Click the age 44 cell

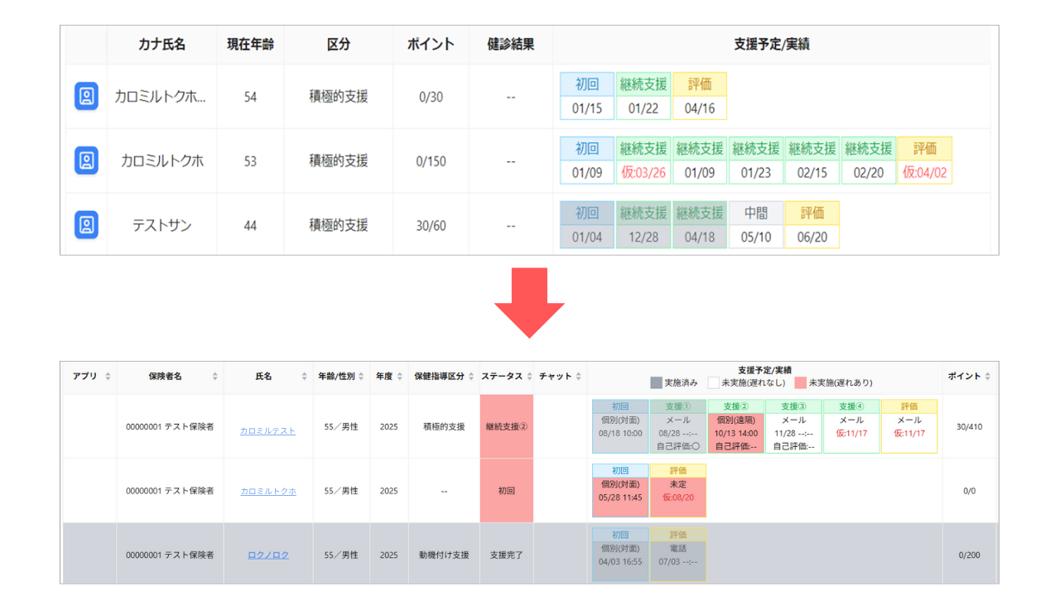pos(250,224)
